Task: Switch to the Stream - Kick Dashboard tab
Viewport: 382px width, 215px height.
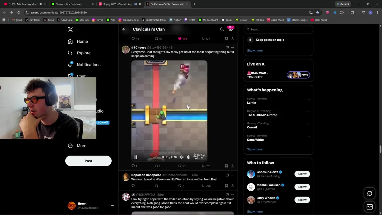Action: [72, 4]
